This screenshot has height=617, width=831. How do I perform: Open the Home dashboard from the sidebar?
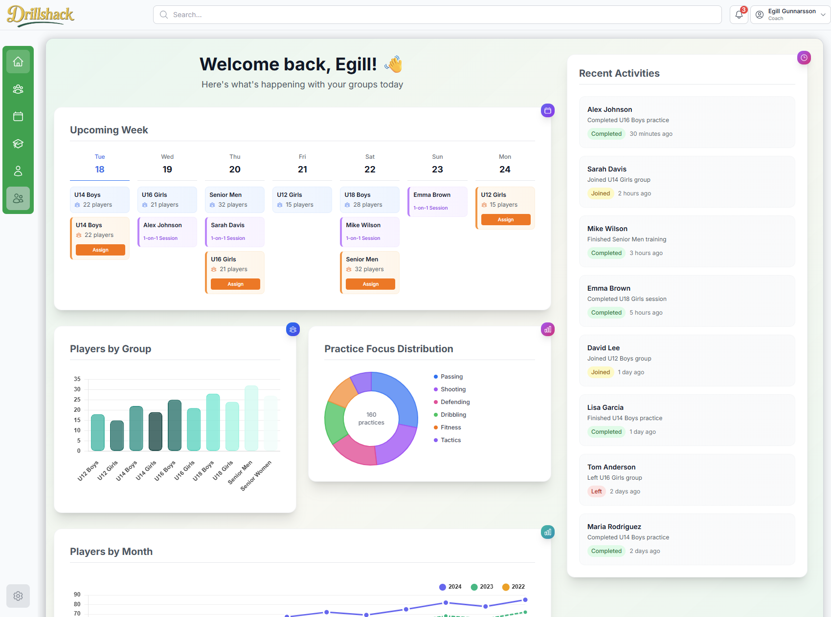pos(18,61)
